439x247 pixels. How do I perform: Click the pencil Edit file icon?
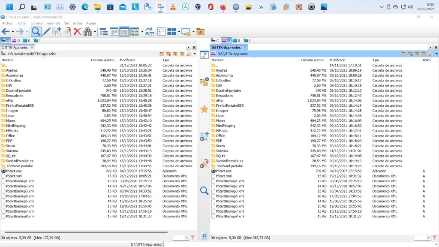click(46, 32)
